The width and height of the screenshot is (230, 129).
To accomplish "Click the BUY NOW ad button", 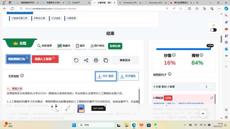I will click(x=98, y=108).
